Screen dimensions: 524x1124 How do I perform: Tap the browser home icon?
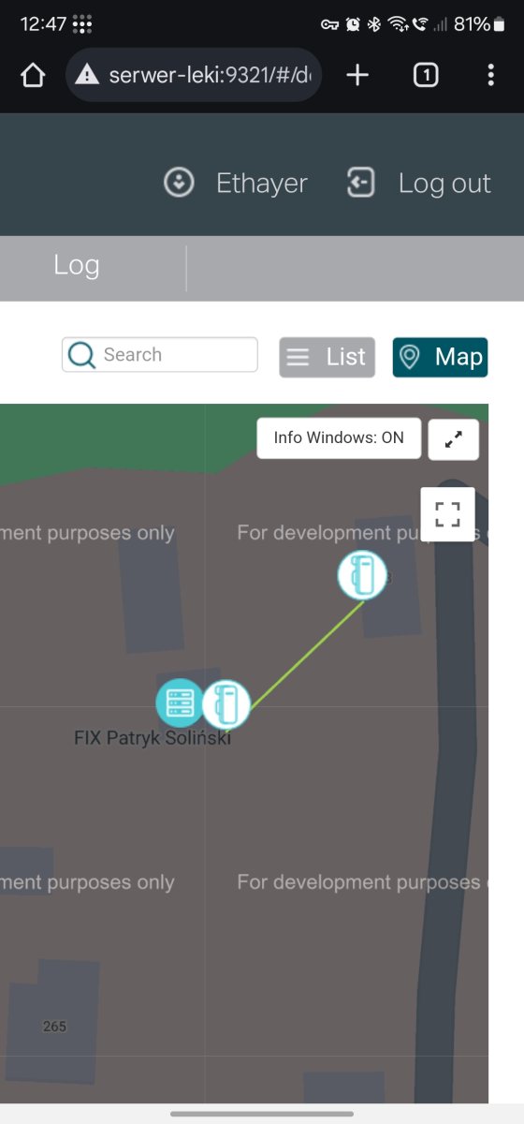click(33, 76)
